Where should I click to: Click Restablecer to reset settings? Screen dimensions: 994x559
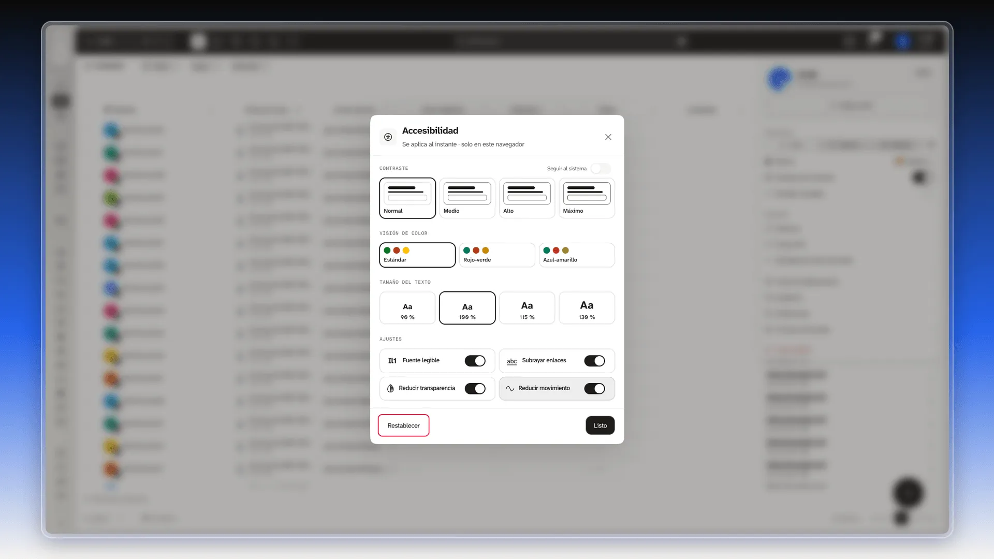pyautogui.click(x=403, y=425)
